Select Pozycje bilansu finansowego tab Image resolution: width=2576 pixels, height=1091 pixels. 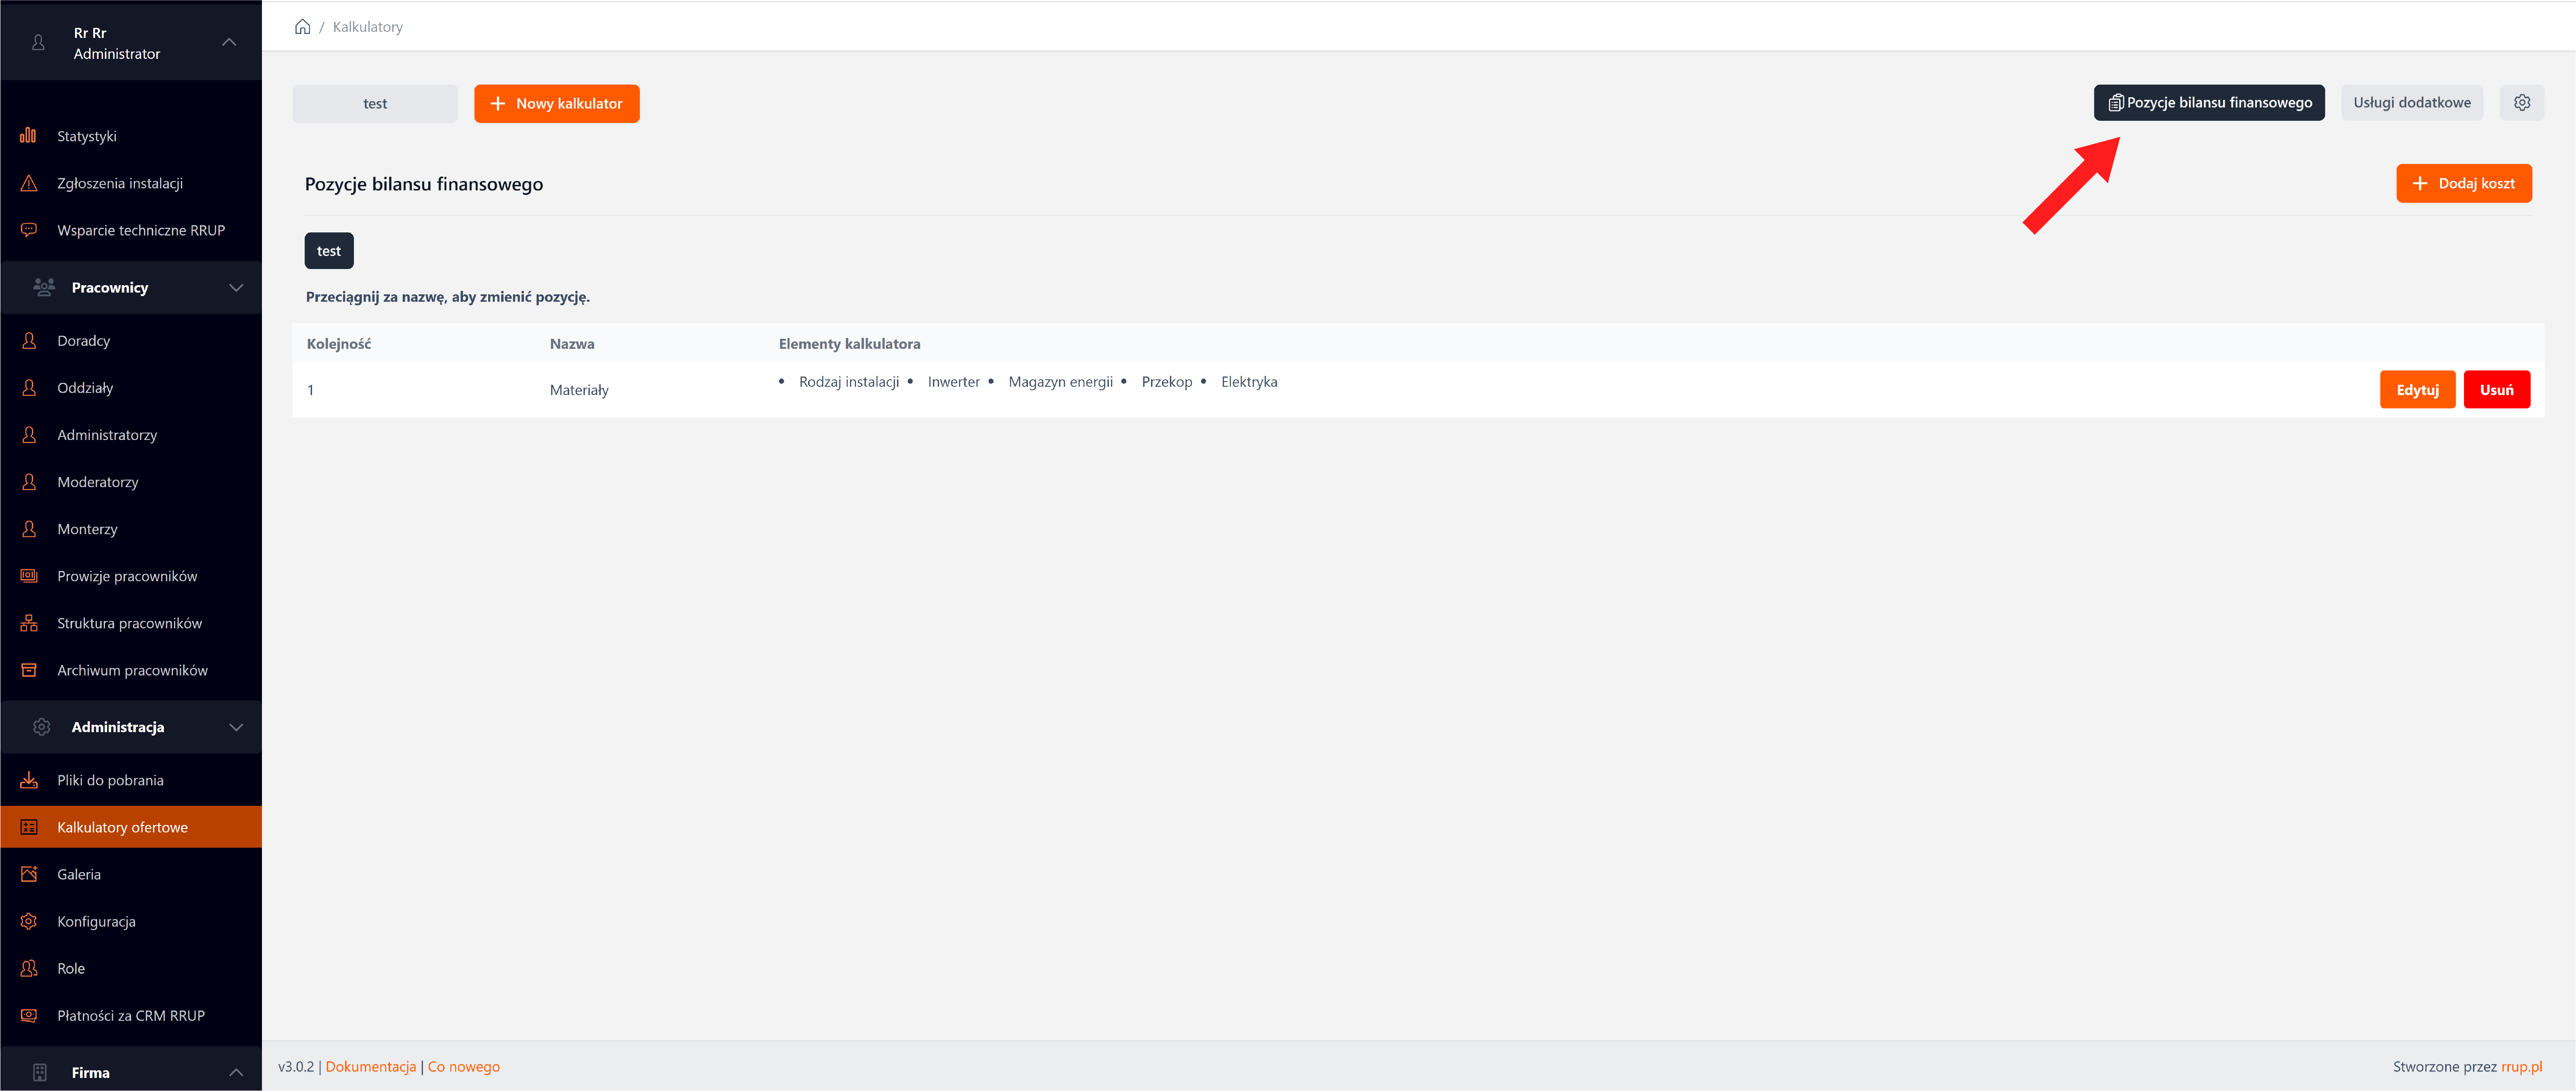pyautogui.click(x=2208, y=103)
